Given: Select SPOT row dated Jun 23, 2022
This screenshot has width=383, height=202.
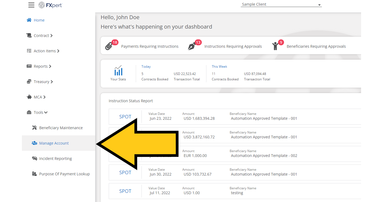Looking at the screenshot, I should click(x=235, y=117).
